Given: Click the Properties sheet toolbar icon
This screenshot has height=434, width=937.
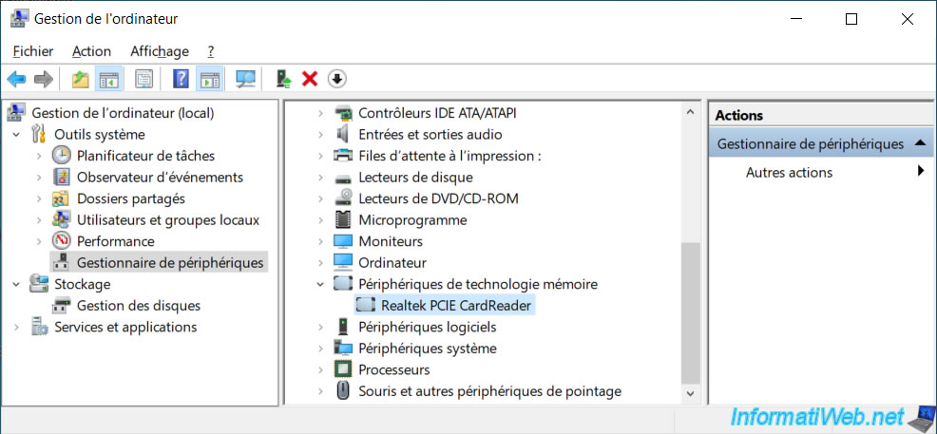Looking at the screenshot, I should tap(144, 79).
